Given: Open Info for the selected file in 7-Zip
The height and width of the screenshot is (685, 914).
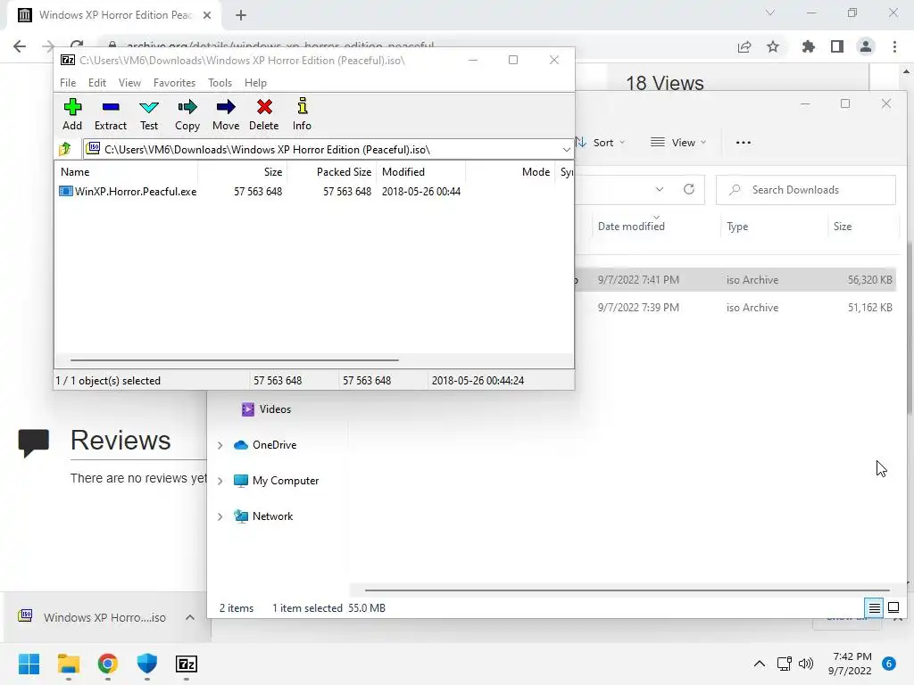Looking at the screenshot, I should click(x=302, y=115).
